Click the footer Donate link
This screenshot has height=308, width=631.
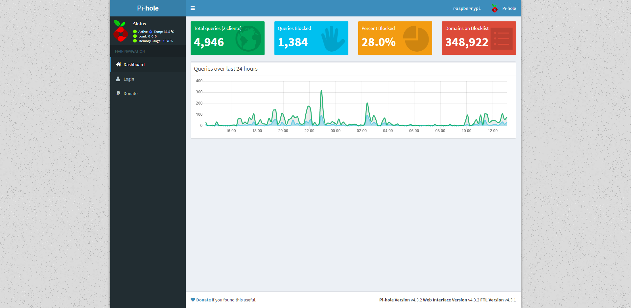tap(203, 300)
